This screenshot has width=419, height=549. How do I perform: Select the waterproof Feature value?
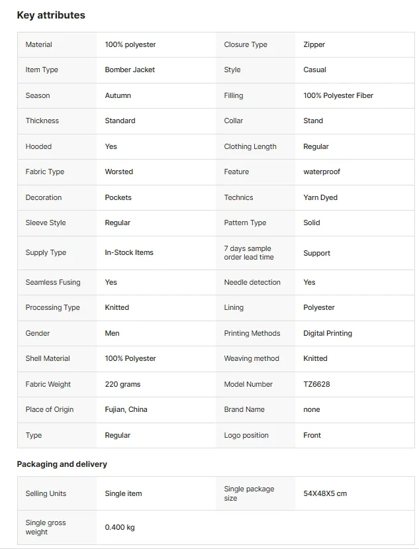pyautogui.click(x=322, y=172)
